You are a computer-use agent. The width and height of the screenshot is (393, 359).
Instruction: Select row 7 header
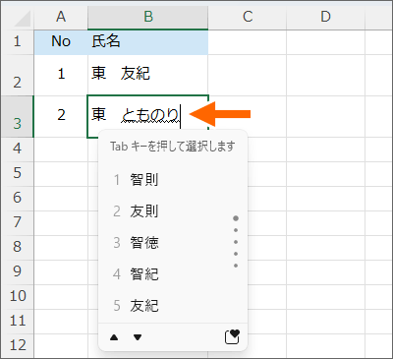pos(17,223)
